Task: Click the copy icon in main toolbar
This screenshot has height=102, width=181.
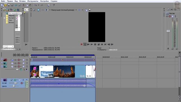Action: (x=27, y=5)
